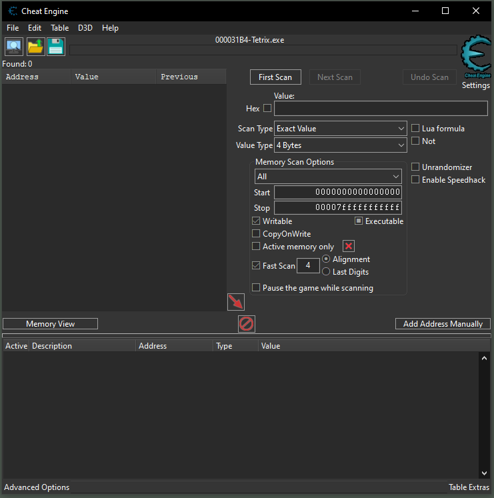Close the Cheat Engine window

click(476, 11)
